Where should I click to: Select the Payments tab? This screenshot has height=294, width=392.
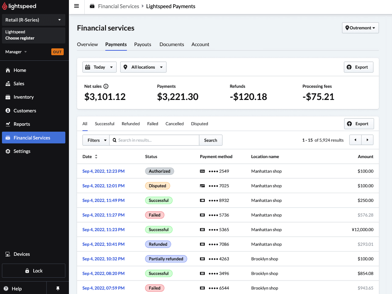click(x=116, y=44)
